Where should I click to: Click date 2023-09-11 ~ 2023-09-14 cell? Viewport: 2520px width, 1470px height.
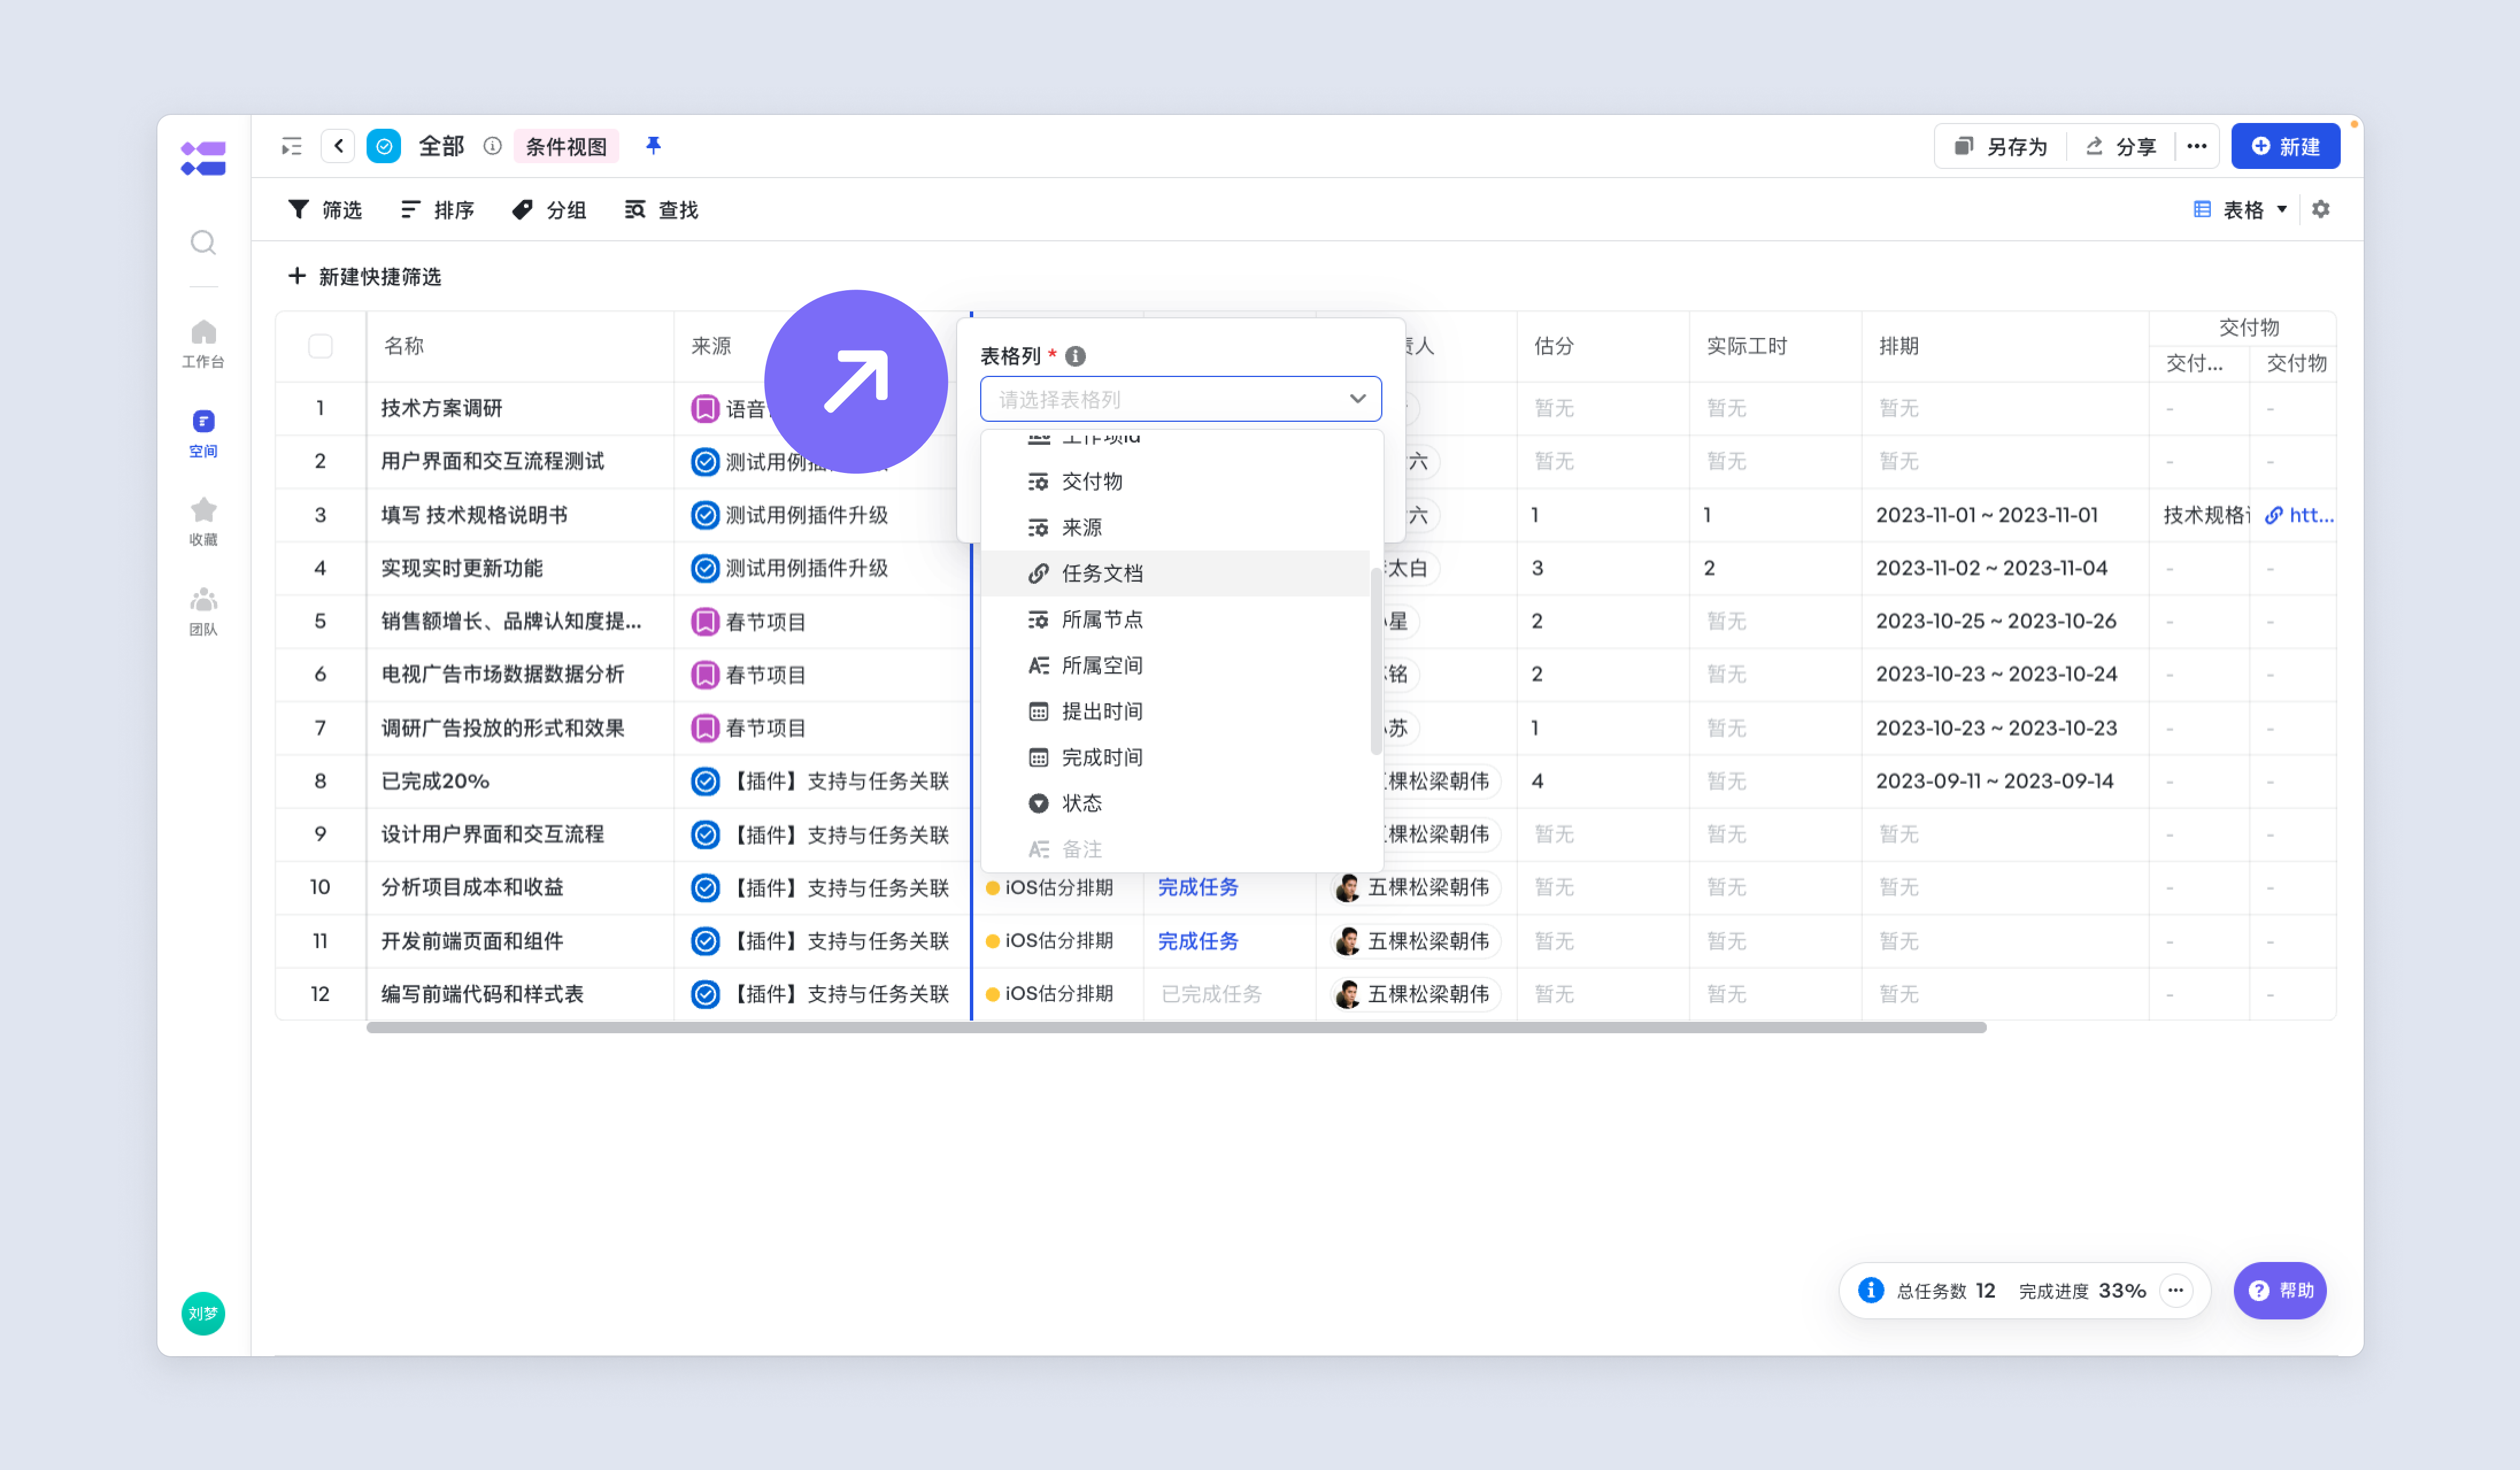click(x=1994, y=781)
